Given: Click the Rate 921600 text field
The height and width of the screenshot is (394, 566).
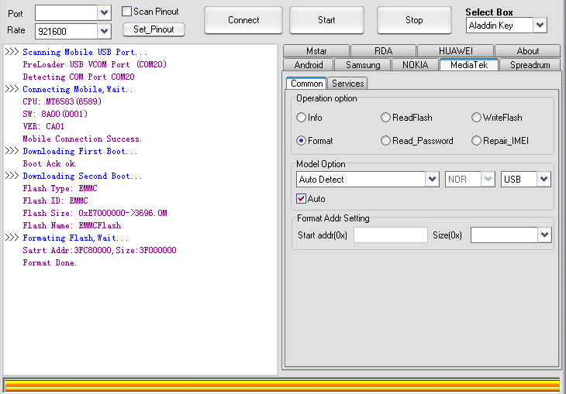Looking at the screenshot, I should tap(66, 31).
